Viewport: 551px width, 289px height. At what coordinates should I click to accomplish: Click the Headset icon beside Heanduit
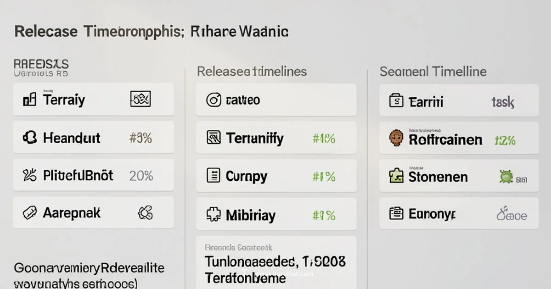(x=29, y=137)
